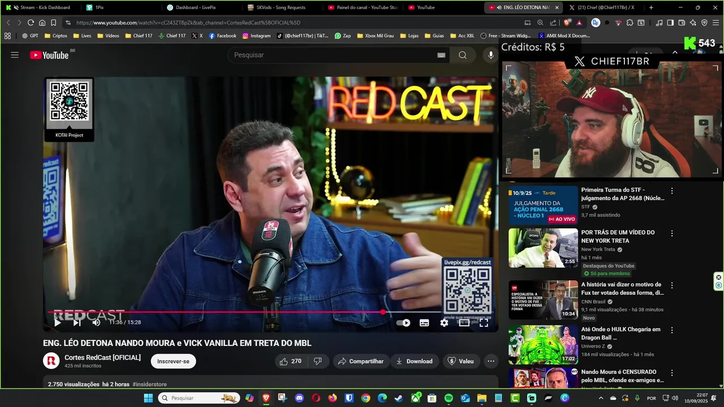Open the Brave Shields lion icon

pyautogui.click(x=567, y=23)
